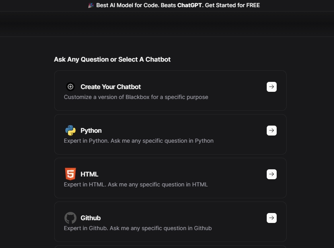Viewport: 334px width, 248px height.
Task: Click the "Expert in Python" description text
Action: (x=139, y=141)
